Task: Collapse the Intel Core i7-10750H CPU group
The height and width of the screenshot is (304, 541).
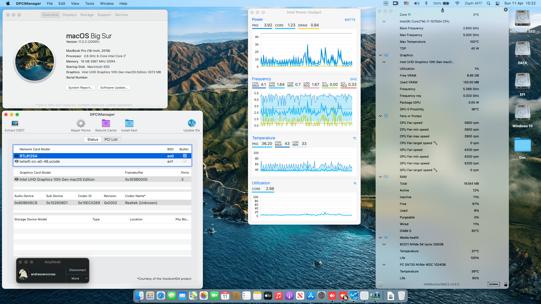Action: (384, 21)
